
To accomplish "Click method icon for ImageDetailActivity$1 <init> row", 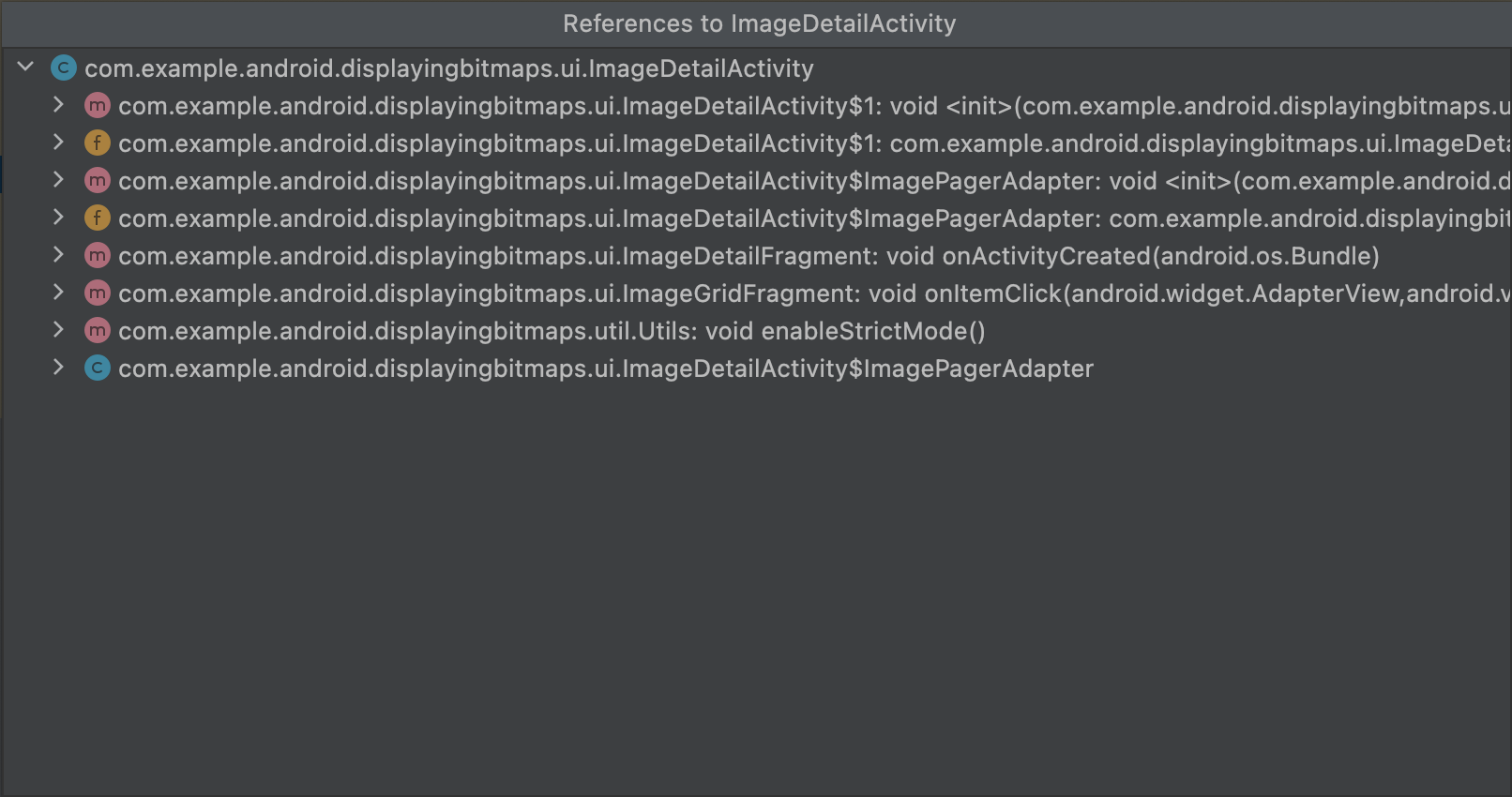I will click(97, 106).
